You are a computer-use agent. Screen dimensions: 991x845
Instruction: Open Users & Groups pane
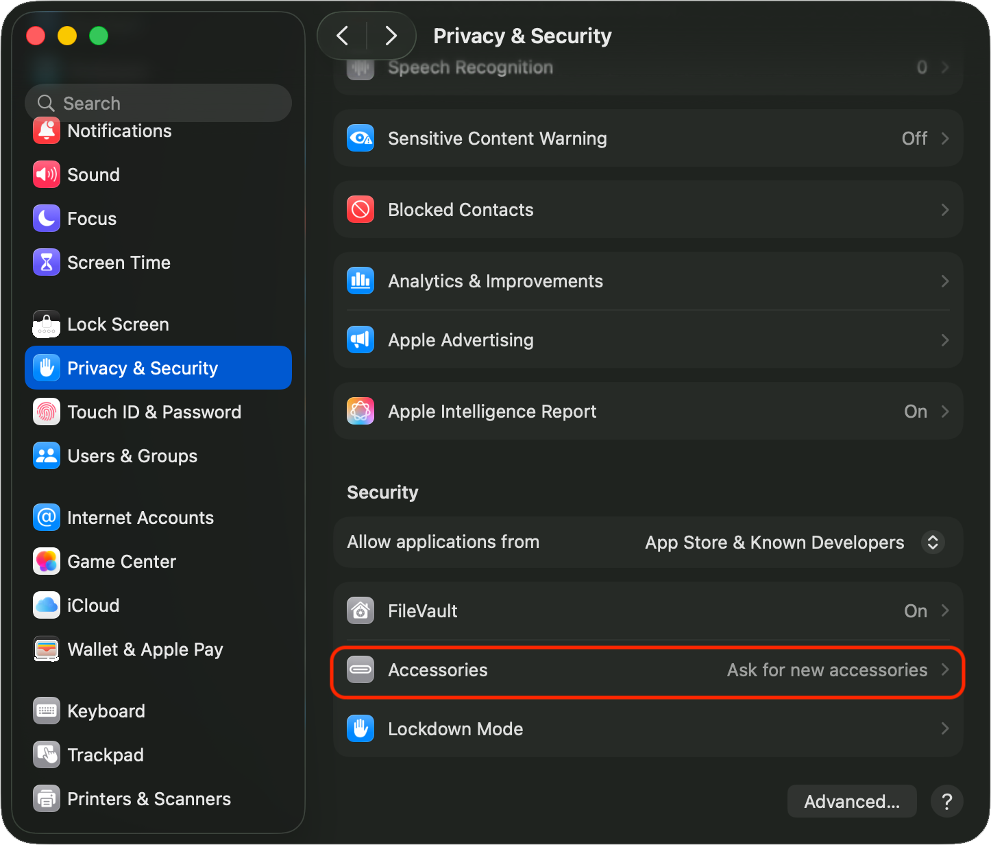(x=132, y=456)
